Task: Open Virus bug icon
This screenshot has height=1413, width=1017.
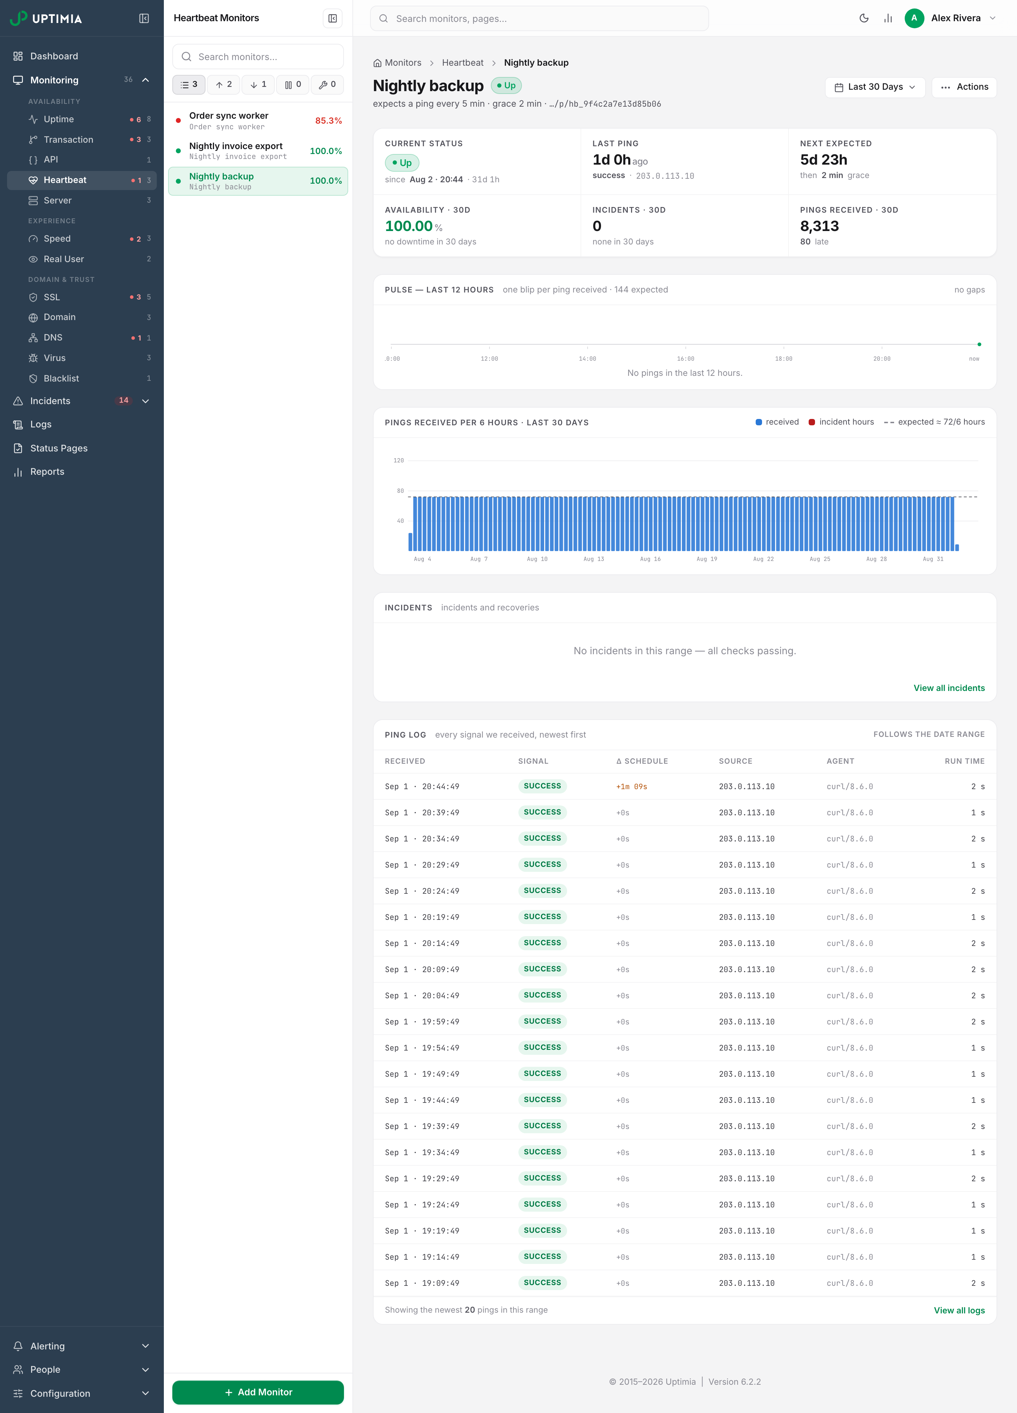Action: coord(33,358)
